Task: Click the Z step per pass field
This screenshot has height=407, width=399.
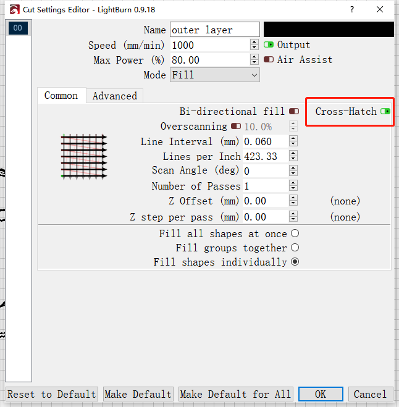Action: pyautogui.click(x=266, y=217)
